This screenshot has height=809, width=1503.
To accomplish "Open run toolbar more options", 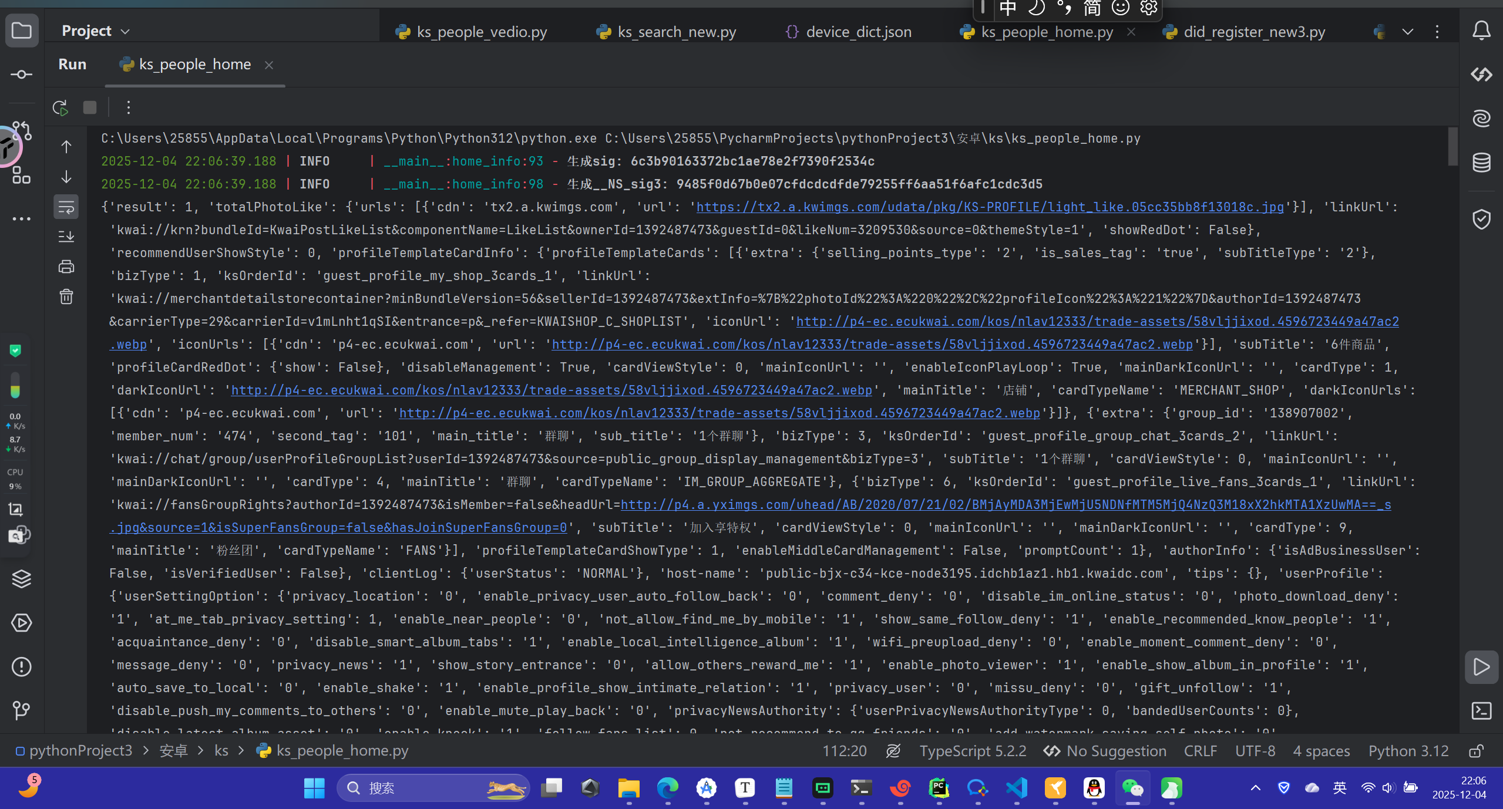I will [x=129, y=107].
